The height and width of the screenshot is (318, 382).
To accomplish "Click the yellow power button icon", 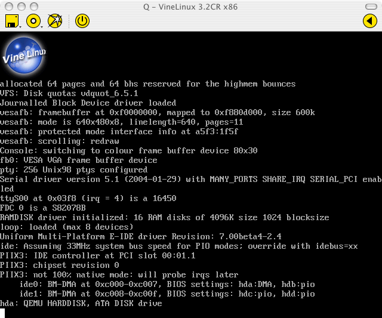I will 82,21.
